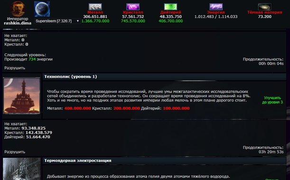Viewport: 290px width, 180px height.
Task: Click missing metal value 93.348.825
Action: click(x=34, y=128)
